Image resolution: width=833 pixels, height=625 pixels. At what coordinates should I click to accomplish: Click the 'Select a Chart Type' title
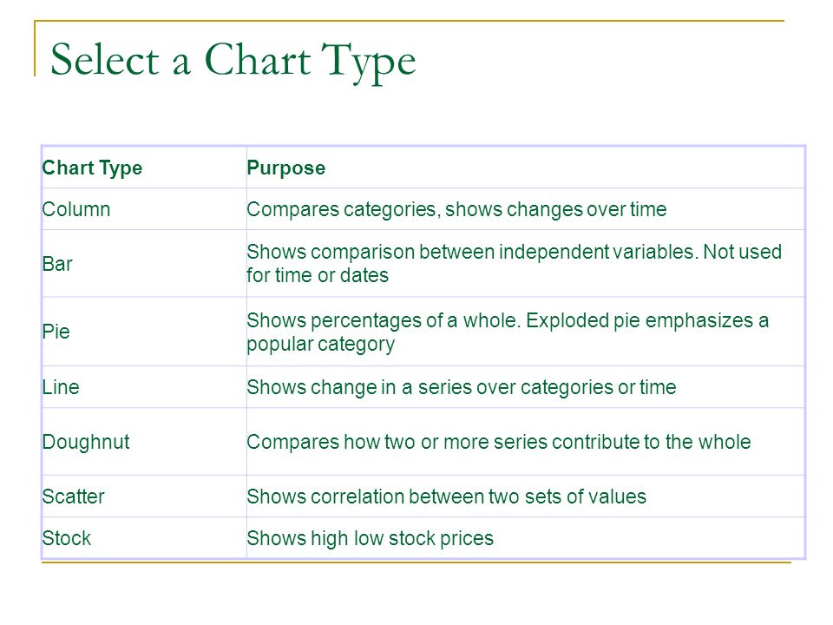coord(233,61)
